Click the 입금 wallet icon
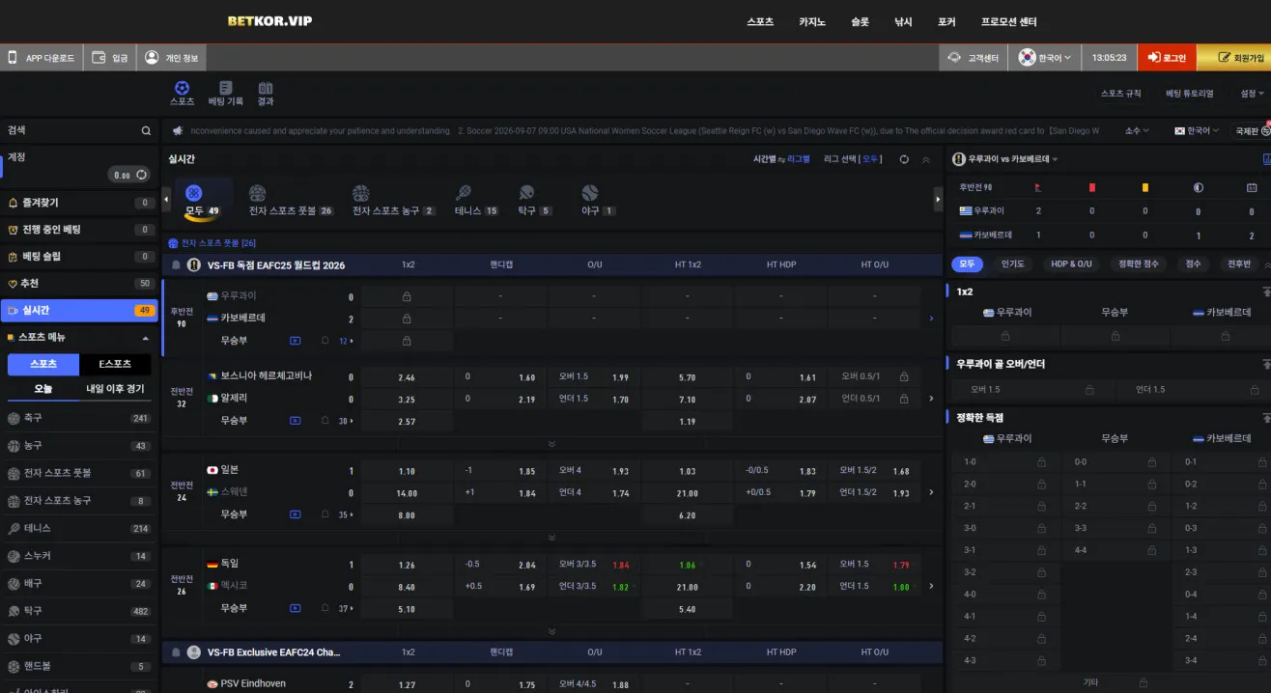Image resolution: width=1271 pixels, height=693 pixels. pyautogui.click(x=99, y=58)
